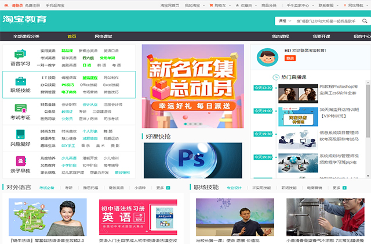Switch to the 商务英语 tab
Viewport: 371px width, 244px height.
coord(116,188)
